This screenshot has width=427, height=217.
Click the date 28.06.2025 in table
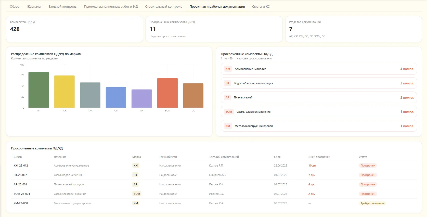coord(280,165)
